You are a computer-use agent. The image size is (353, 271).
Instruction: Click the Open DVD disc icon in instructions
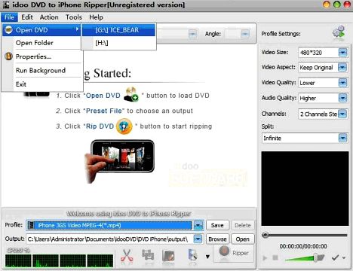tap(130, 95)
